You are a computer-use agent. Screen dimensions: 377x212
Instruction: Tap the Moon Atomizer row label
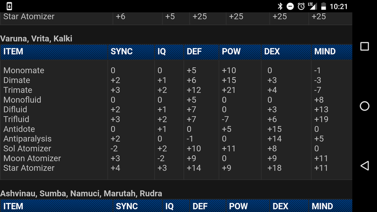[x=32, y=158]
